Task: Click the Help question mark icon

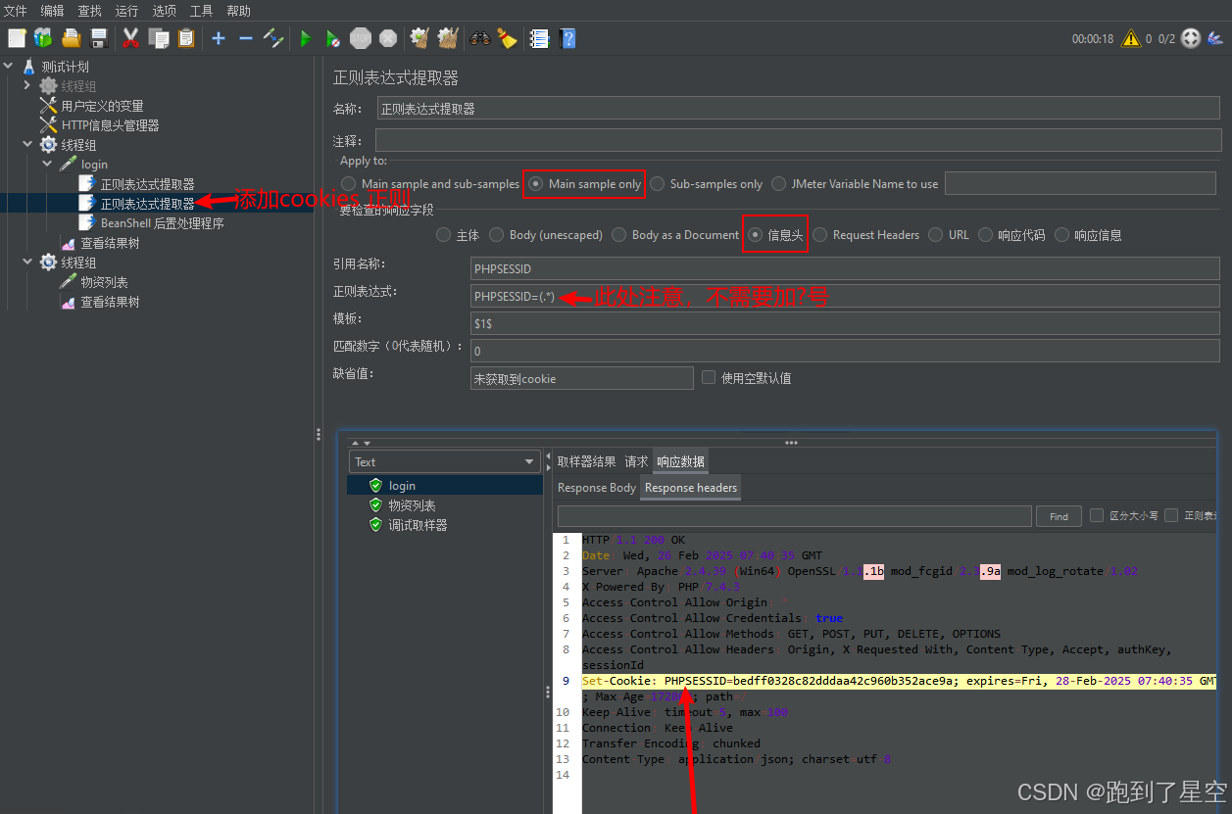Action: tap(567, 38)
